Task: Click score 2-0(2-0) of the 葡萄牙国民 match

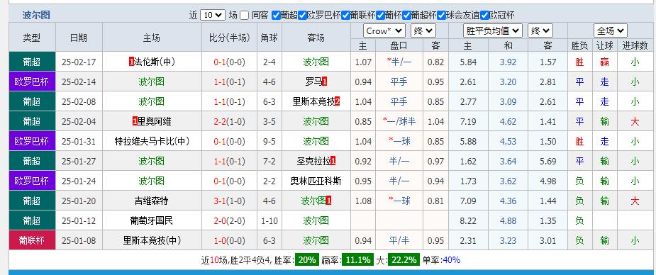Action: point(229,221)
